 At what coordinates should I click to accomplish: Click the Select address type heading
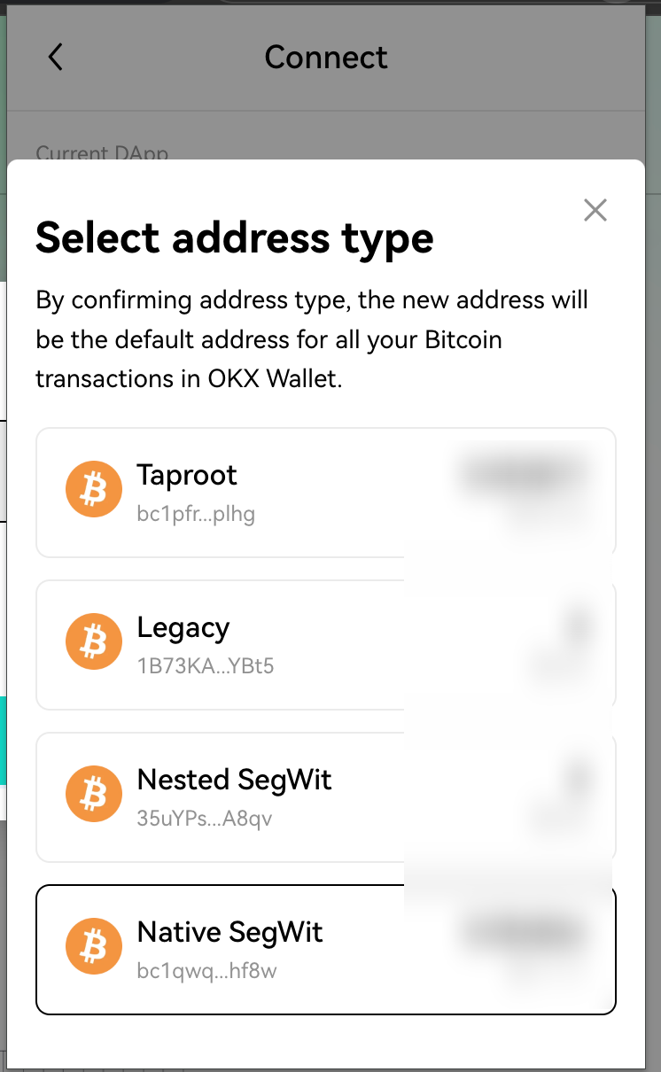[234, 237]
